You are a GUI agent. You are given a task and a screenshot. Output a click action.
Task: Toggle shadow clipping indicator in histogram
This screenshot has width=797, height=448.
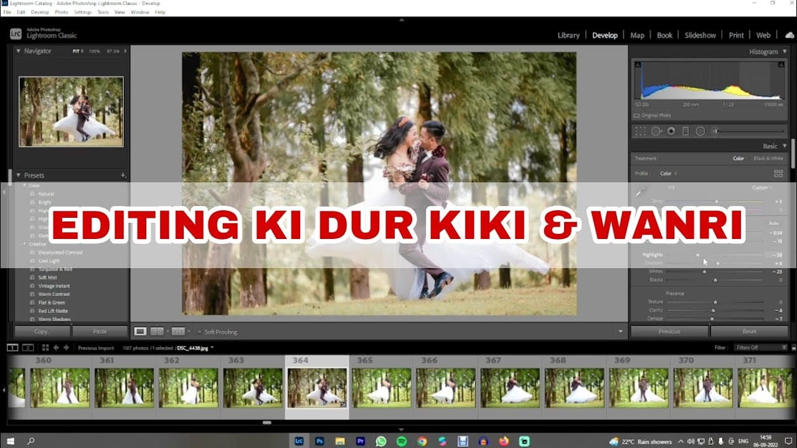click(638, 64)
